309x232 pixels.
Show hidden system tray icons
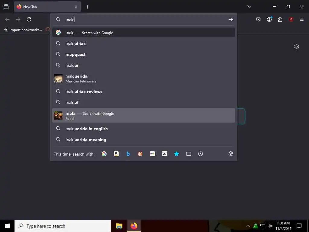point(248,226)
